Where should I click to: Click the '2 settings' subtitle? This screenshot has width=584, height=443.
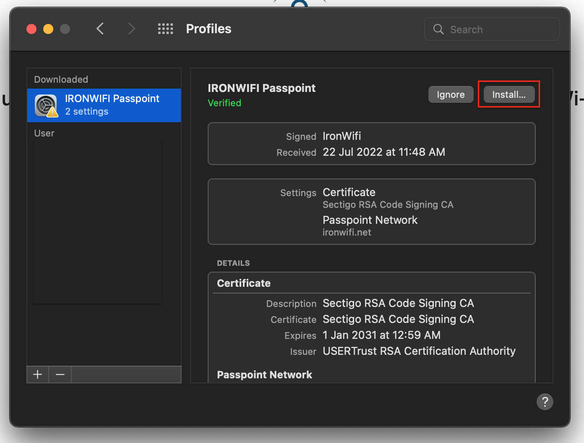tap(87, 111)
